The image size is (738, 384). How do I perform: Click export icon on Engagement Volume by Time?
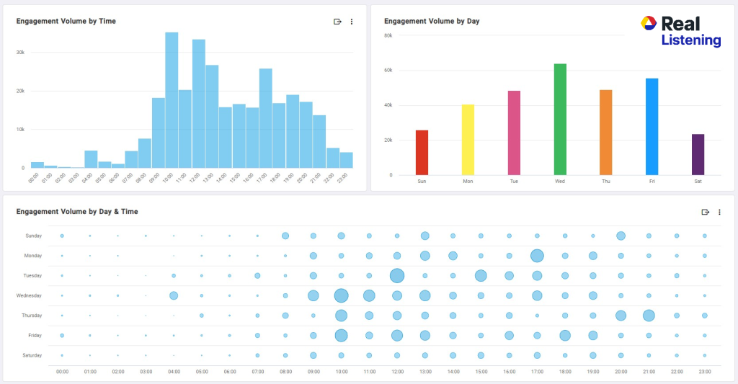tap(337, 22)
